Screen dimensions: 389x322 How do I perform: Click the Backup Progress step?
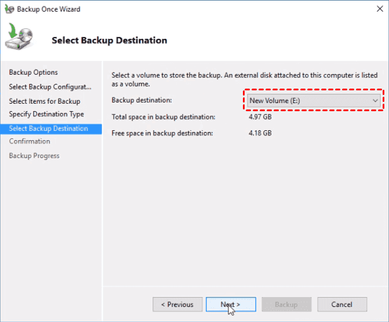pos(34,156)
